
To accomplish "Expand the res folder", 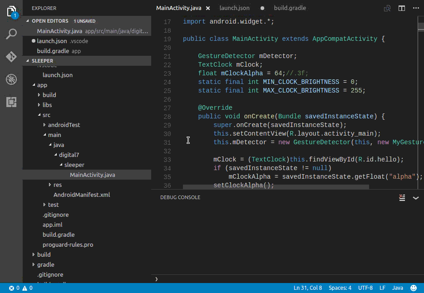I will click(x=57, y=185).
